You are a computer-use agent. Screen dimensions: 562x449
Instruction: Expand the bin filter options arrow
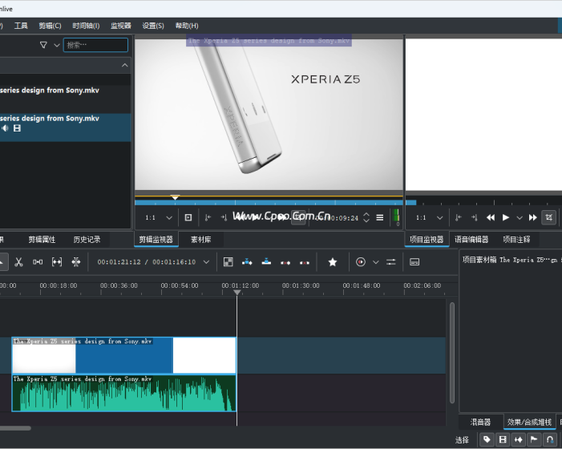coord(57,45)
